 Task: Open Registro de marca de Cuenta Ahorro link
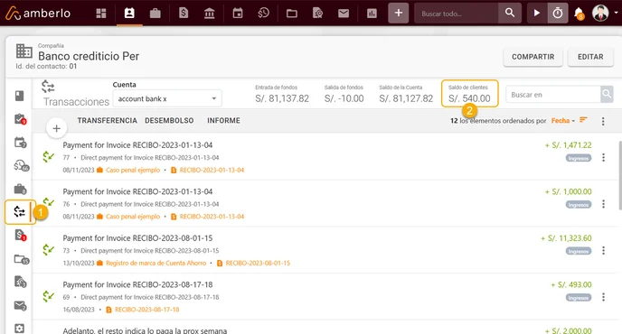tap(155, 263)
